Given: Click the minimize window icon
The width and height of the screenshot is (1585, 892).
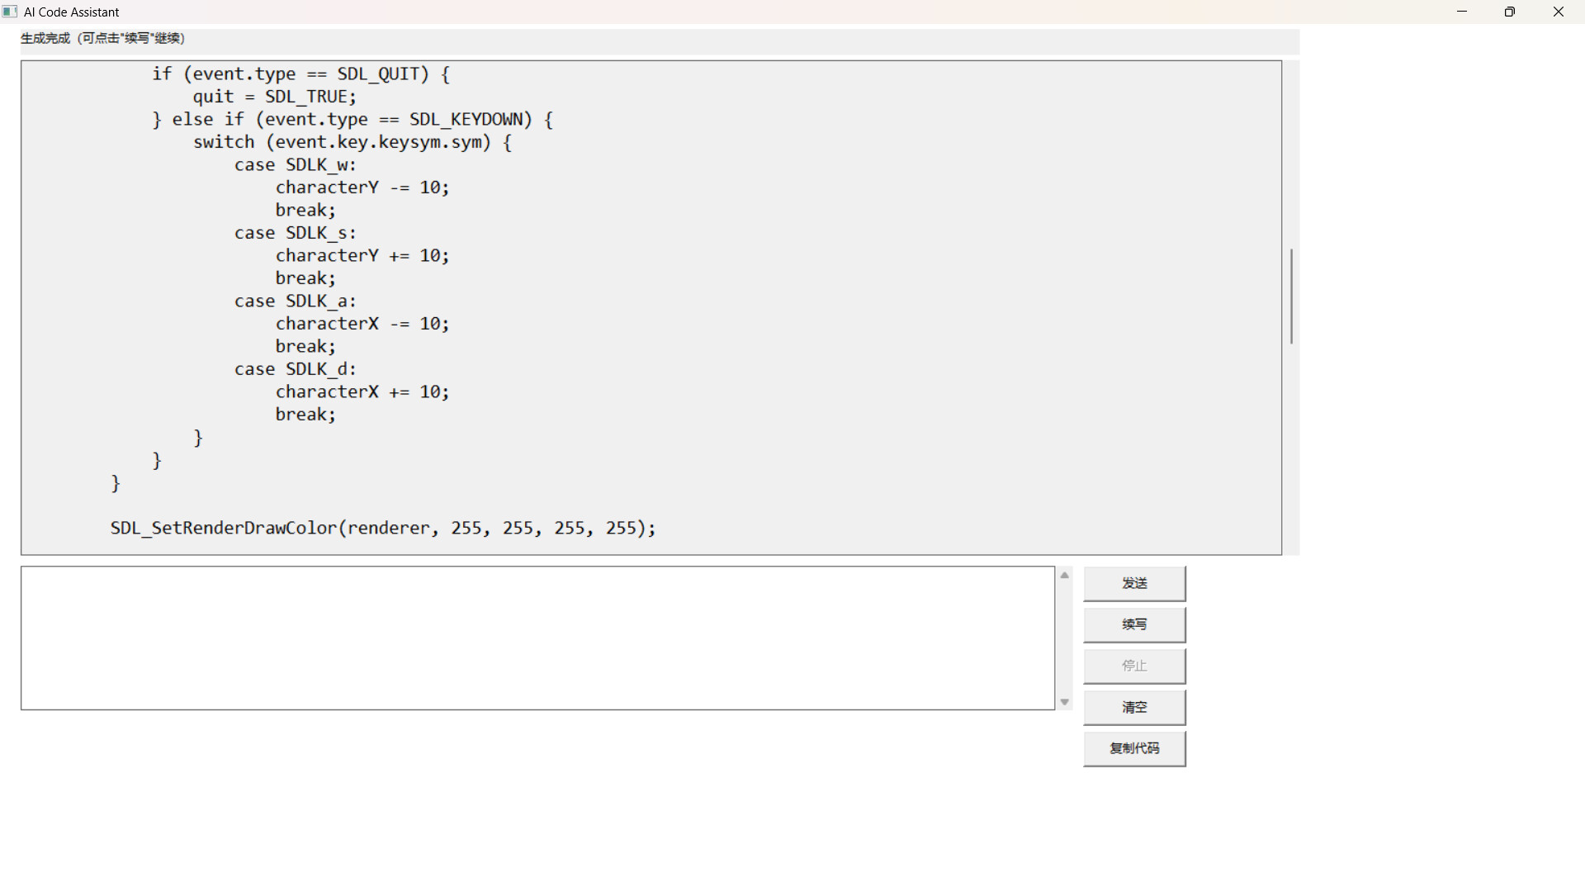Looking at the screenshot, I should pyautogui.click(x=1462, y=12).
